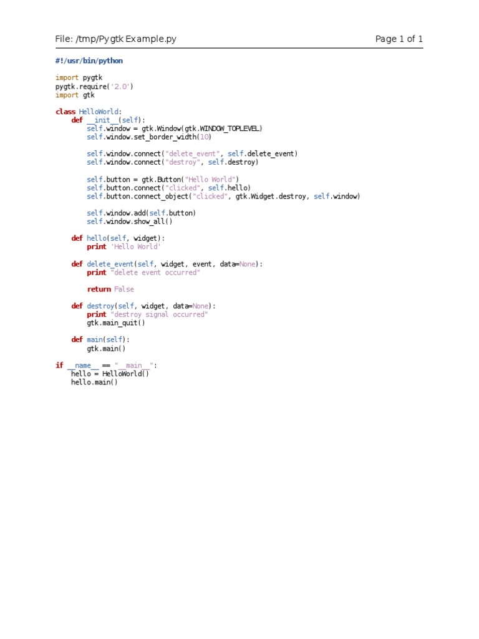The image size is (479, 639).
Task: Click the 'class HelloWorld:' line
Action: point(89,112)
